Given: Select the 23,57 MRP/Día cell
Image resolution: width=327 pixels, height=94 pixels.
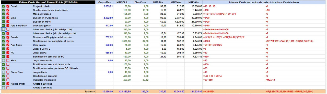Looking at the screenshot, I should tap(158, 14).
